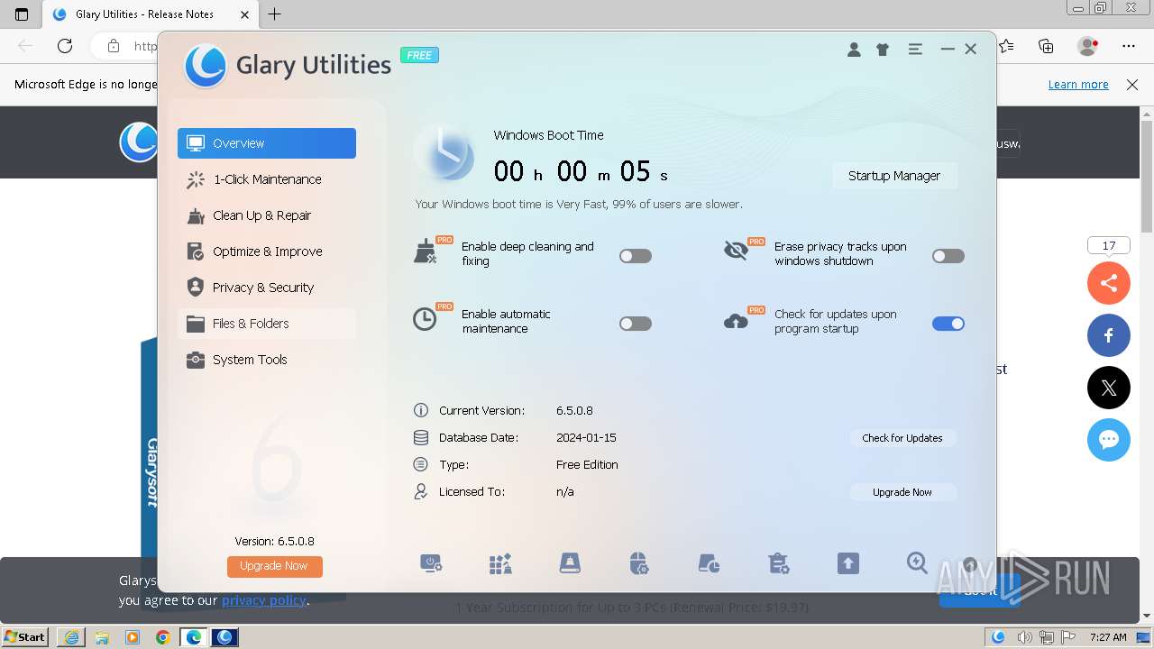Click the Database Date 2024-01-15 text
The image size is (1154, 649).
pyautogui.click(x=586, y=438)
